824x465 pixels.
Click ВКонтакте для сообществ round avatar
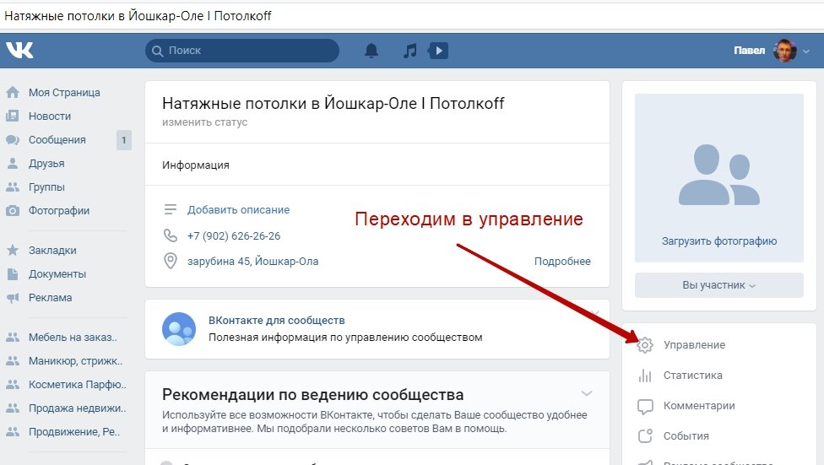179,329
